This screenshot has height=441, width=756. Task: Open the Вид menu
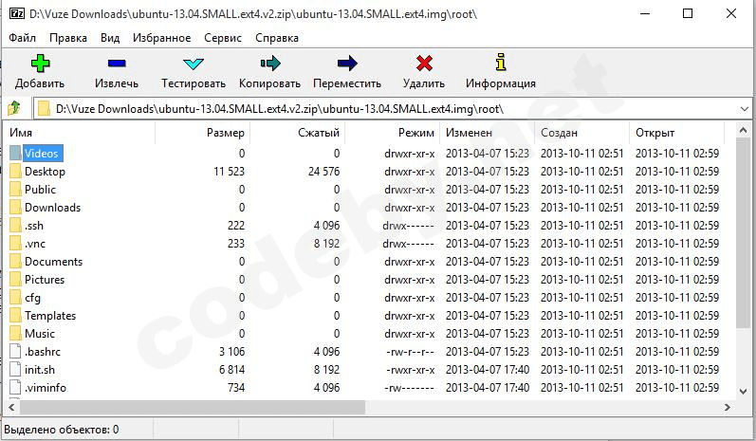[110, 38]
